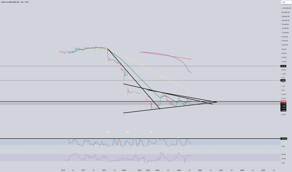The image size is (292, 172).
Task: Click the 2,050.00 price scale value
Action: tap(285, 45)
